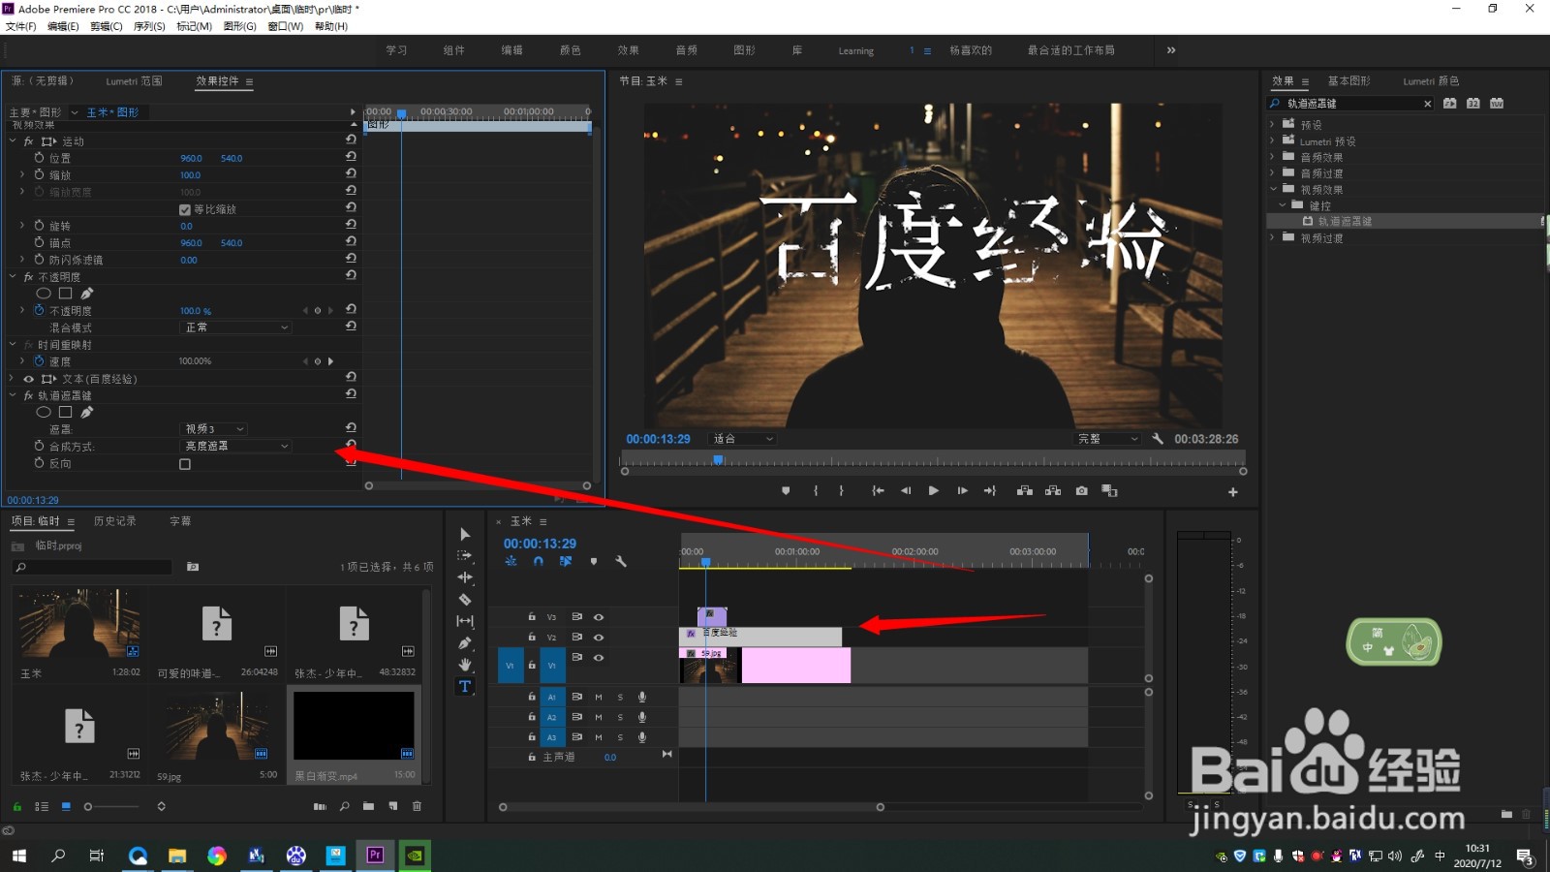Select the Razor tool
The image size is (1550, 872).
(x=465, y=599)
